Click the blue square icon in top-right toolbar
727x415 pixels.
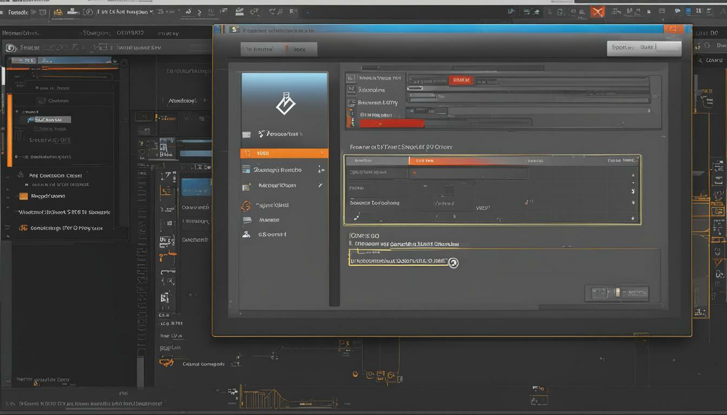(688, 11)
